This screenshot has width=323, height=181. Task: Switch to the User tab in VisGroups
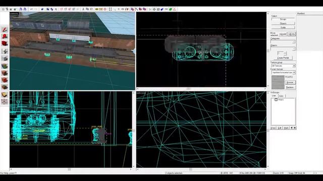click(274, 96)
